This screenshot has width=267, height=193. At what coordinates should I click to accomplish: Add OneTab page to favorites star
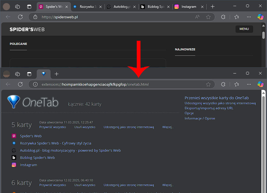(x=208, y=84)
